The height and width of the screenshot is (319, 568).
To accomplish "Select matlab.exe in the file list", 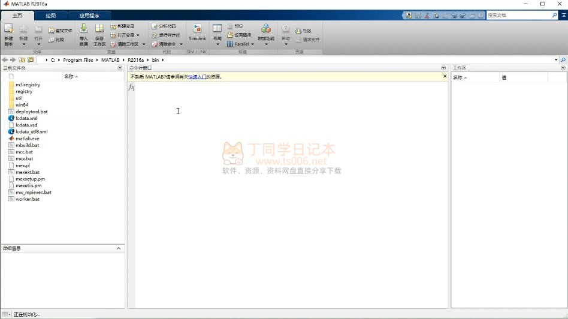I will (x=28, y=139).
